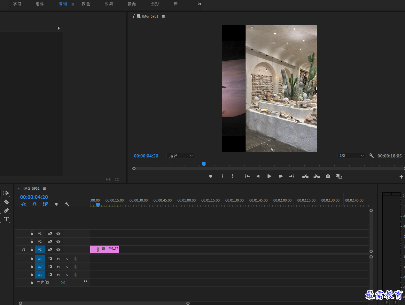Viewport: 405px width, 305px height.
Task: Toggle Linked Selection in the timeline
Action: point(45,204)
